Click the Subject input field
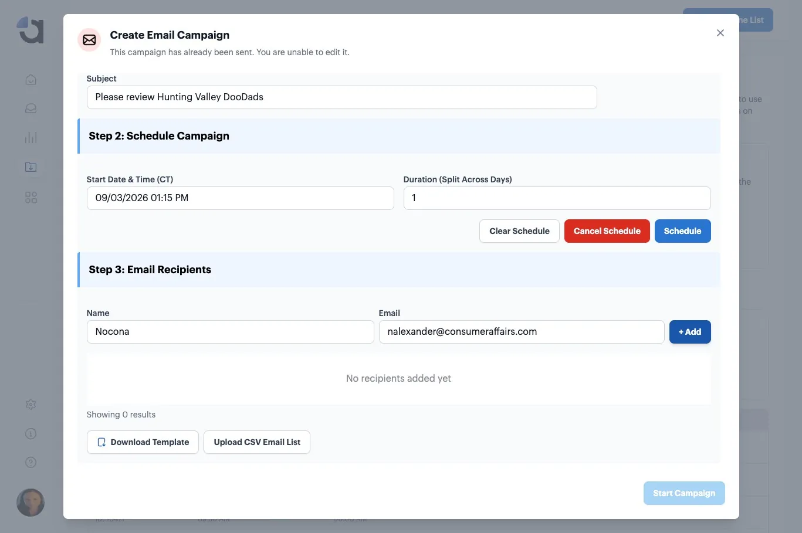Image resolution: width=802 pixels, height=533 pixels. pyautogui.click(x=342, y=97)
